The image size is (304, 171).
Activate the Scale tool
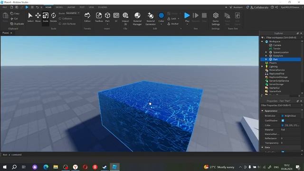[46, 17]
